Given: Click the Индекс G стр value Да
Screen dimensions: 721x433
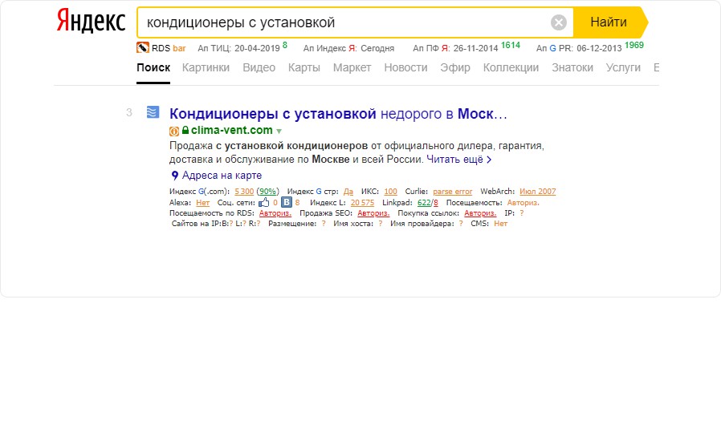Looking at the screenshot, I should 348,192.
